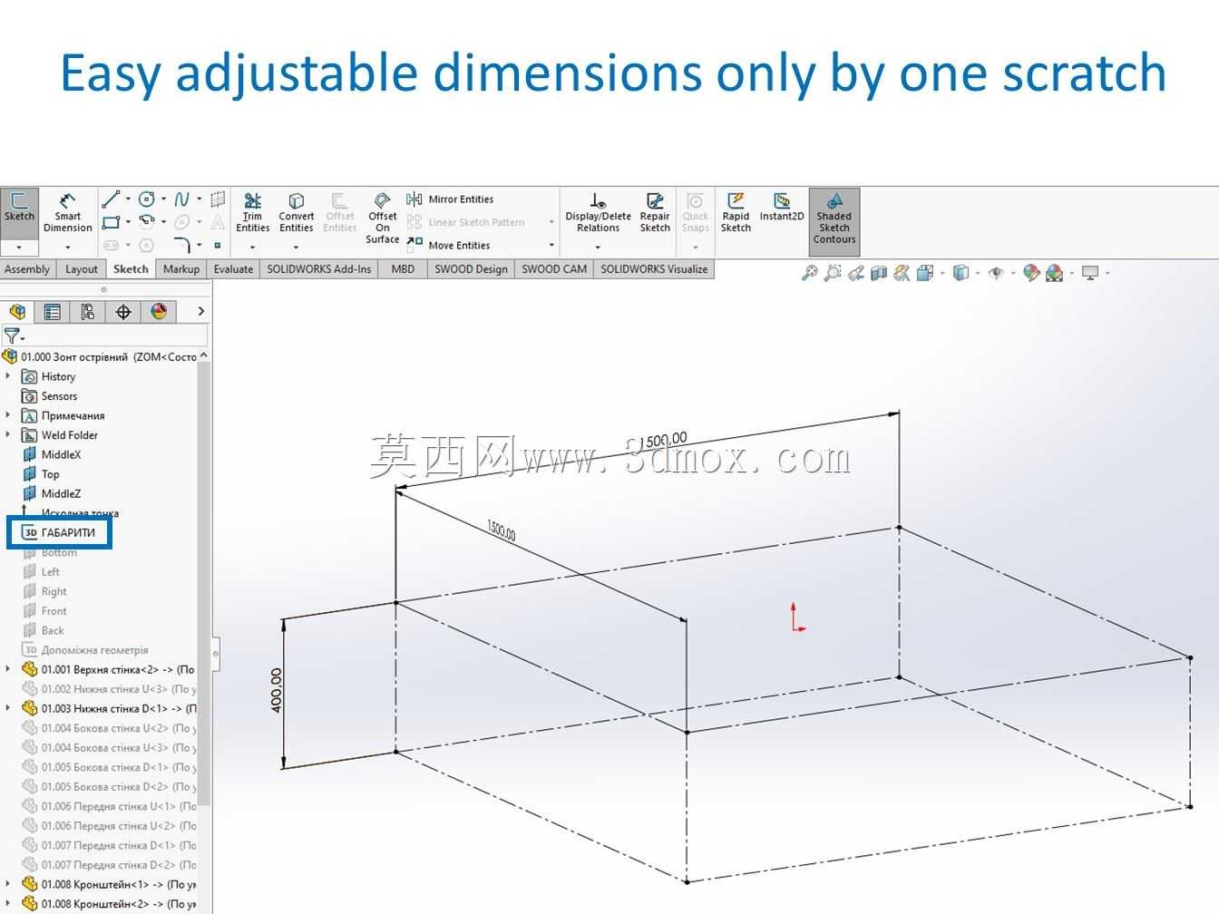This screenshot has width=1219, height=914.
Task: Select the Top plane item
Action: point(41,474)
